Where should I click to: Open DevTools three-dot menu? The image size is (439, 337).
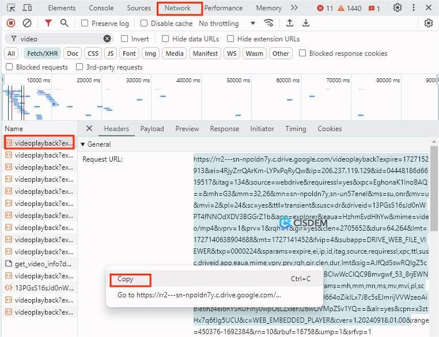tap(414, 8)
